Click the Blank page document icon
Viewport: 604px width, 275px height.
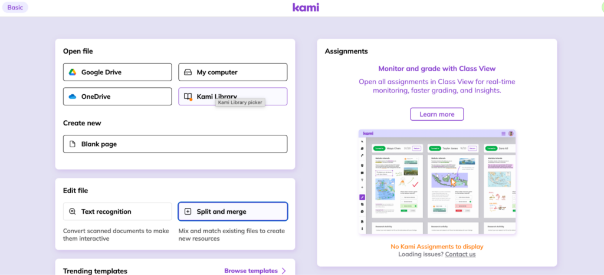(72, 144)
